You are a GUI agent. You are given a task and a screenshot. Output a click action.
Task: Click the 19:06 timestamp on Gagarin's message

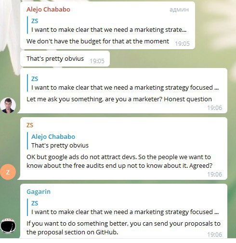tap(215, 235)
